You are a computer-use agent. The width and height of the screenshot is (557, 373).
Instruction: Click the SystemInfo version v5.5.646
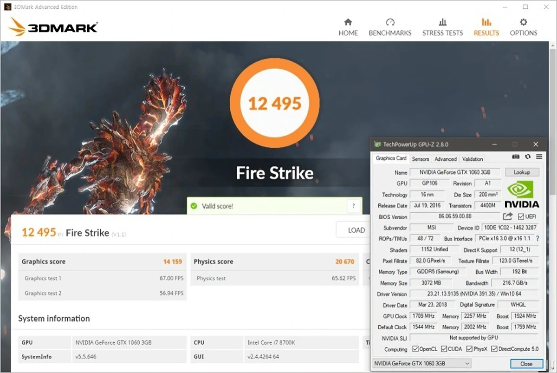pos(86,357)
